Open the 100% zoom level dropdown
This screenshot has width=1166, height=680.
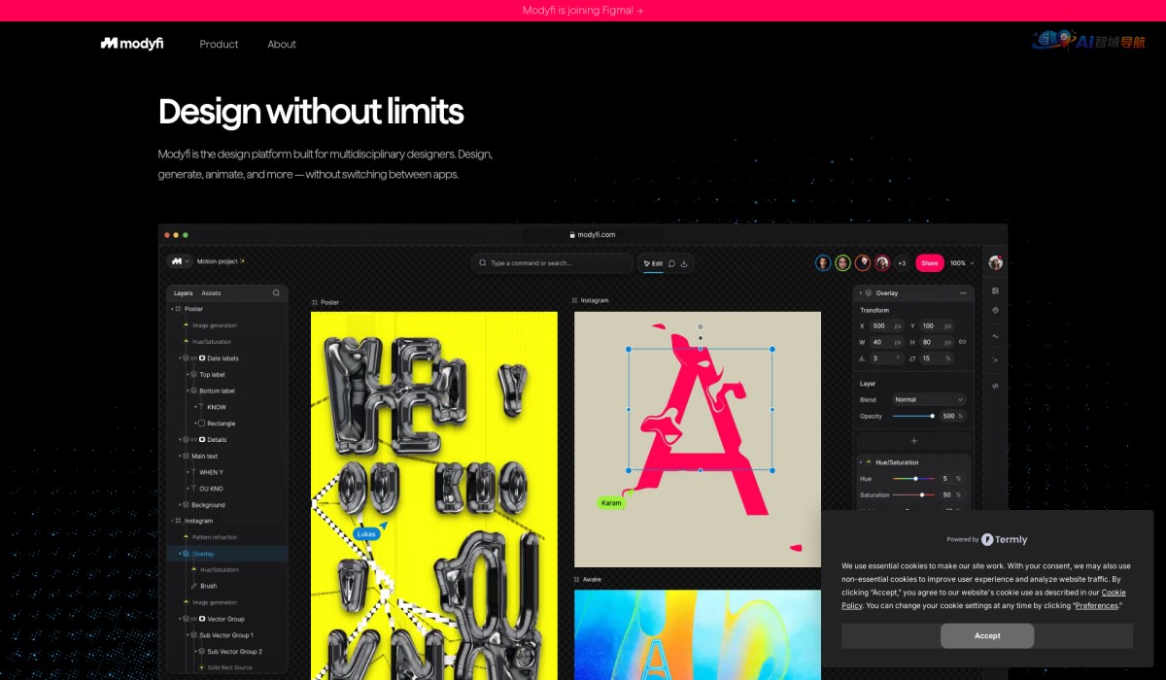tap(962, 263)
